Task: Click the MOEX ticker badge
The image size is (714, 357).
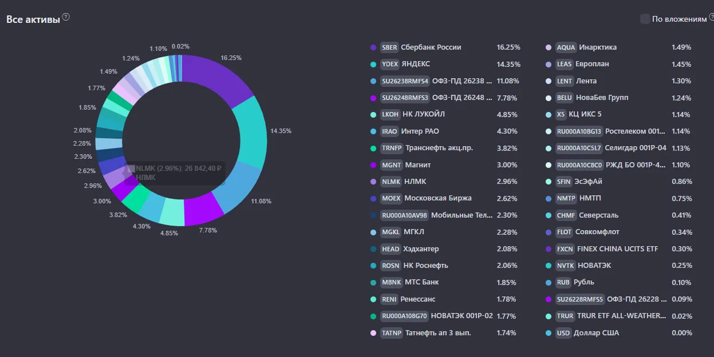Action: pyautogui.click(x=391, y=198)
